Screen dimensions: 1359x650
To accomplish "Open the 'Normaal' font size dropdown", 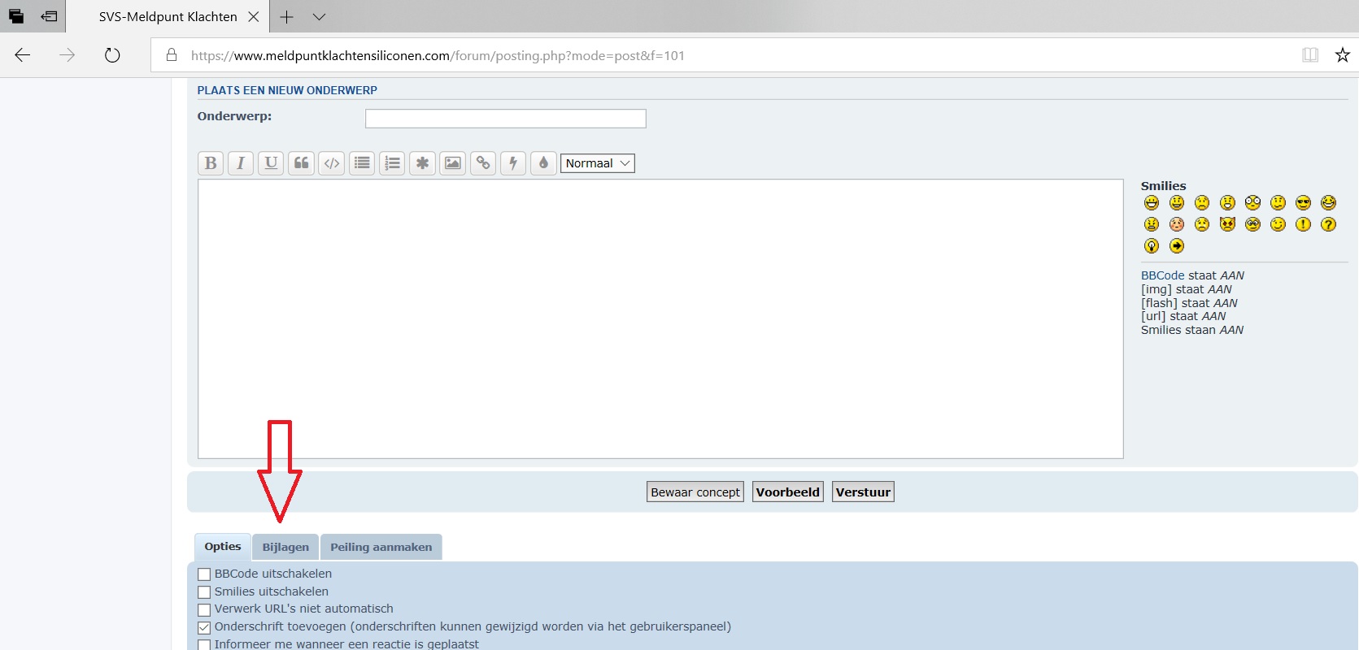I will [597, 163].
